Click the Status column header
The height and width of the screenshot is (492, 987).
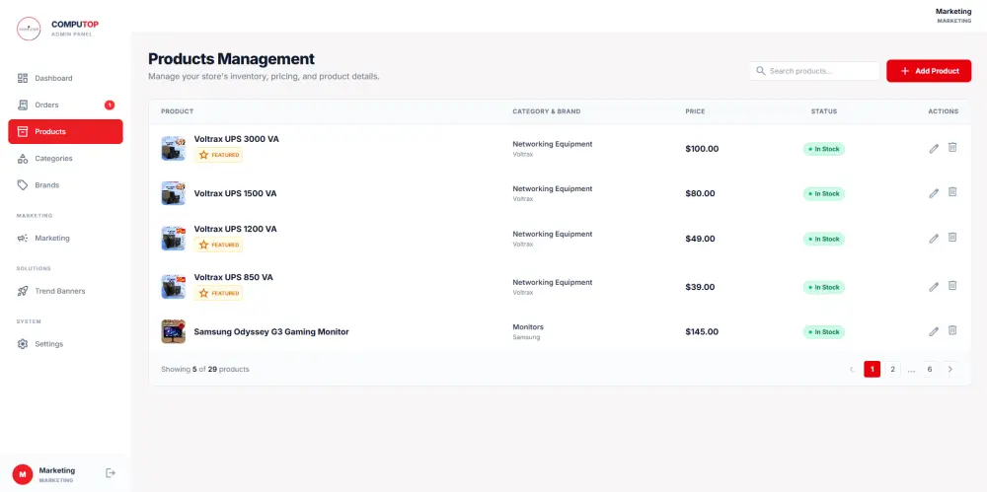[x=824, y=111]
